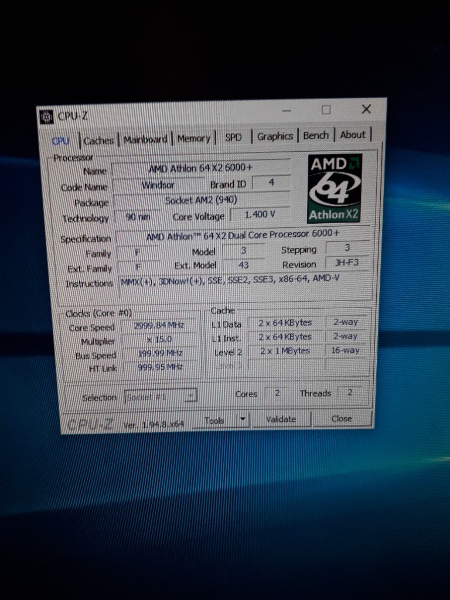The width and height of the screenshot is (450, 600).
Task: Click the Specification processor text
Action: (x=243, y=235)
